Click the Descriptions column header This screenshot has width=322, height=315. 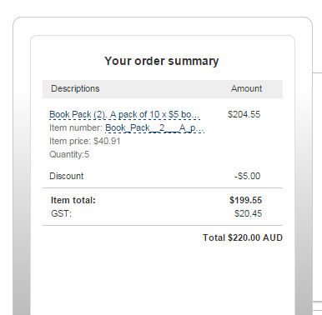point(75,88)
